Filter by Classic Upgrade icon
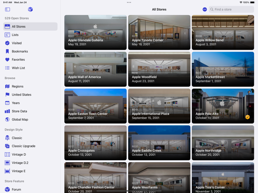This screenshot has width=258, height=193. click(7, 146)
